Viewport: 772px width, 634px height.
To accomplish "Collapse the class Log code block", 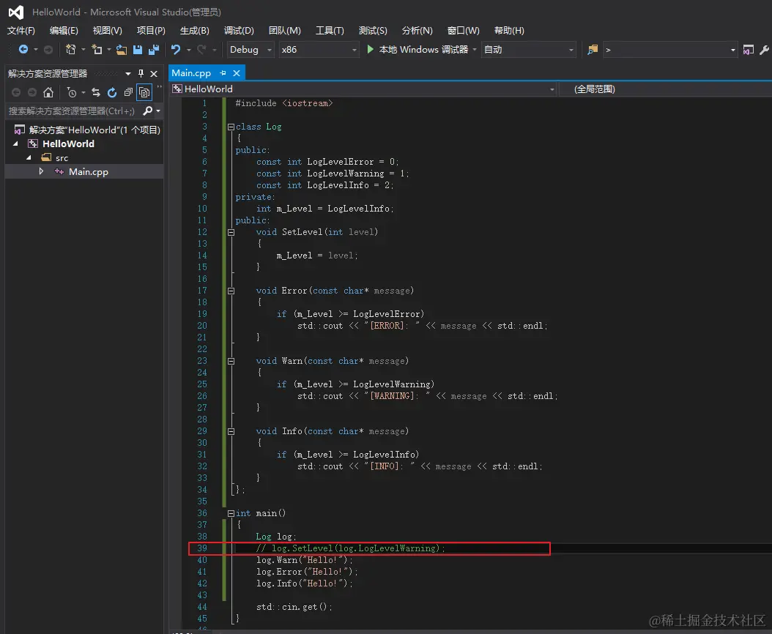I will [231, 127].
